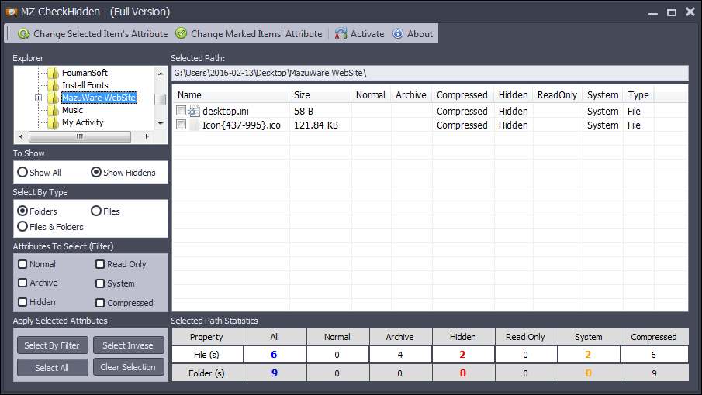
Task: Click the Change Selected Item's Attribute icon
Action: pyautogui.click(x=24, y=34)
